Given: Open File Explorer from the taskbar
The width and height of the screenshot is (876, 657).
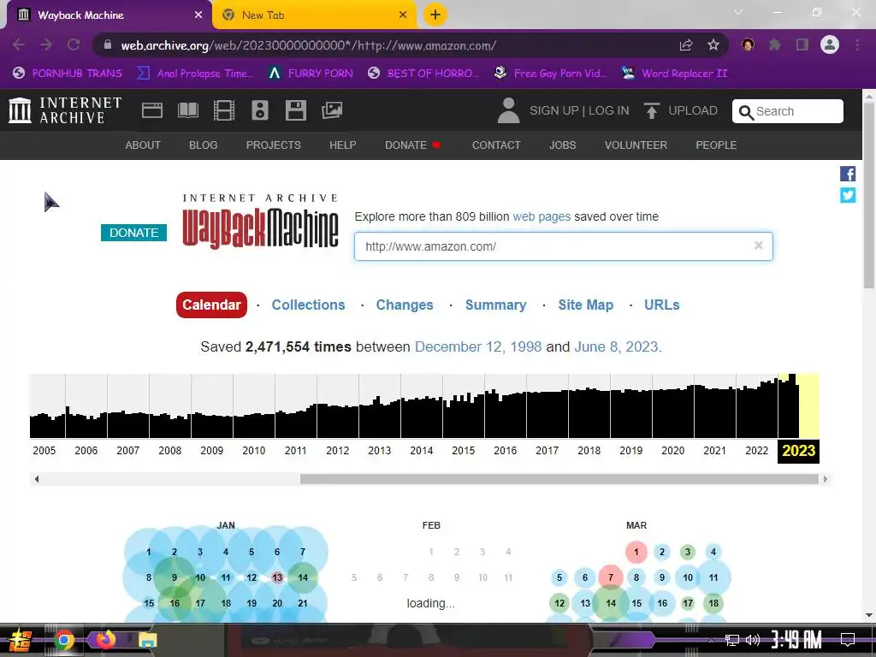Looking at the screenshot, I should tap(148, 640).
